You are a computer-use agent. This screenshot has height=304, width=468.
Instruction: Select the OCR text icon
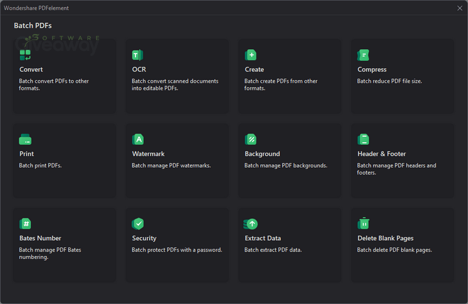pyautogui.click(x=137, y=55)
